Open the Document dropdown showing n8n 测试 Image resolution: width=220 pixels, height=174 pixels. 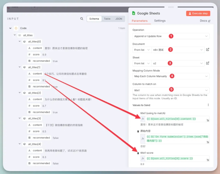[178, 50]
